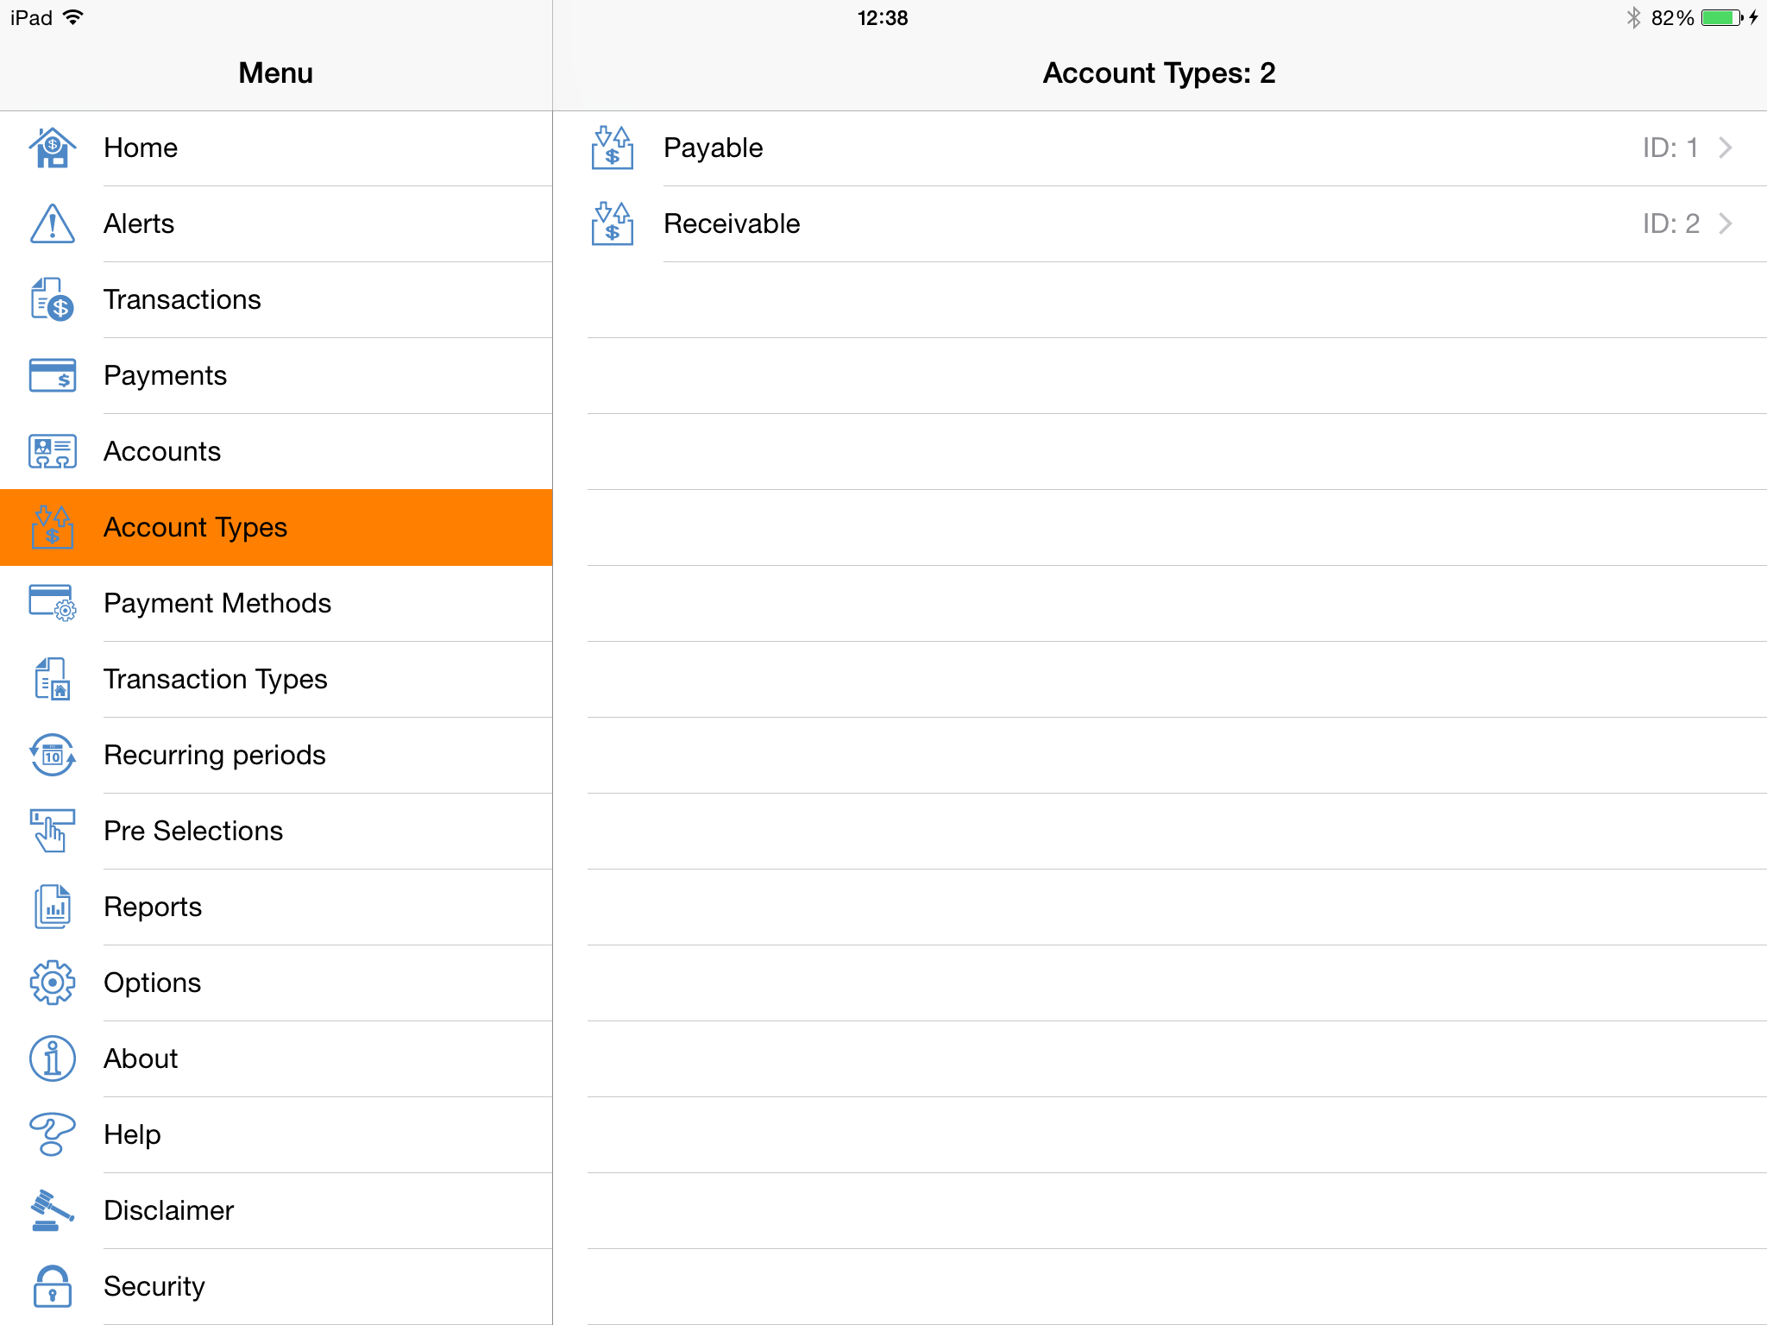Click the Options gear icon
Image resolution: width=1767 pixels, height=1325 pixels.
tap(53, 983)
